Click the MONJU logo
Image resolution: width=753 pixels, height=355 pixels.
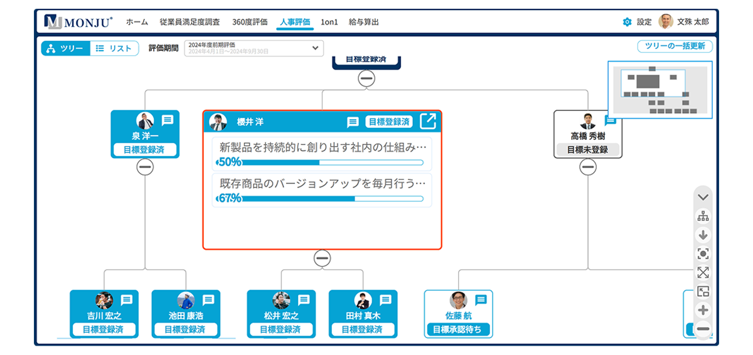(78, 21)
